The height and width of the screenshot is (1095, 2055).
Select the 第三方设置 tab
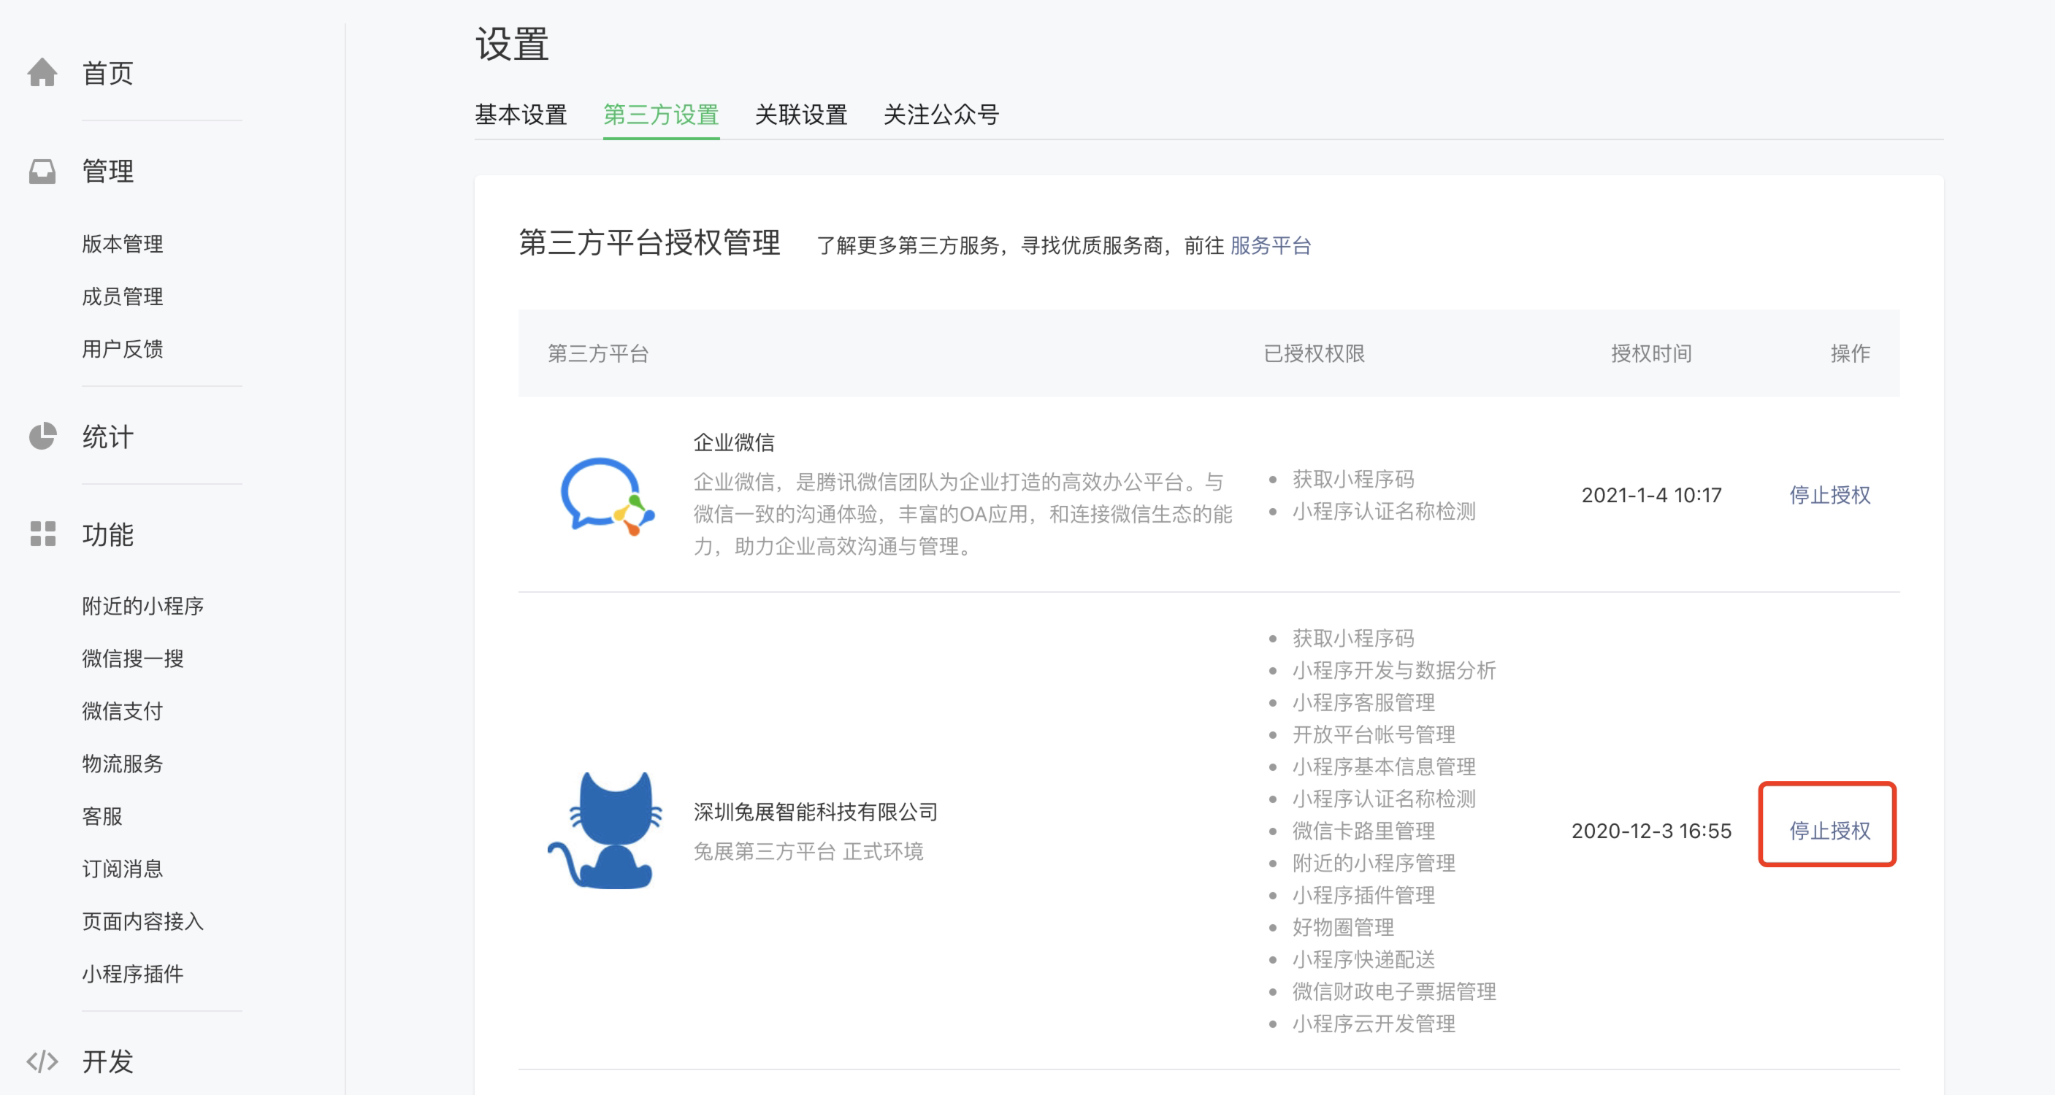click(662, 115)
